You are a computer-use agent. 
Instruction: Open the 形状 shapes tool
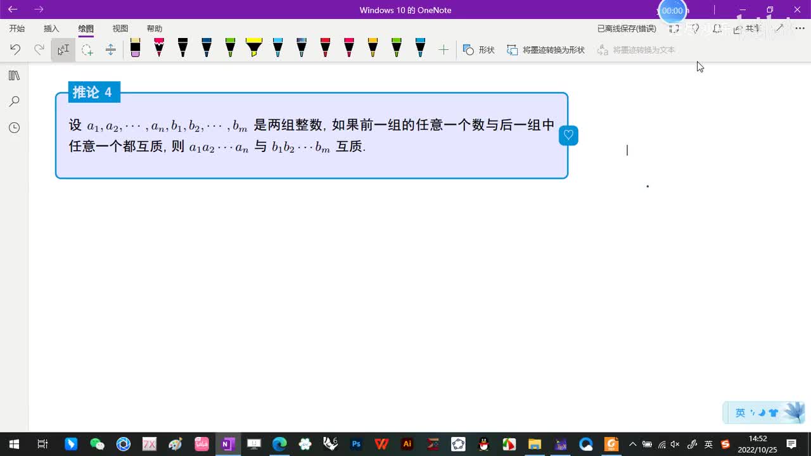tap(478, 49)
